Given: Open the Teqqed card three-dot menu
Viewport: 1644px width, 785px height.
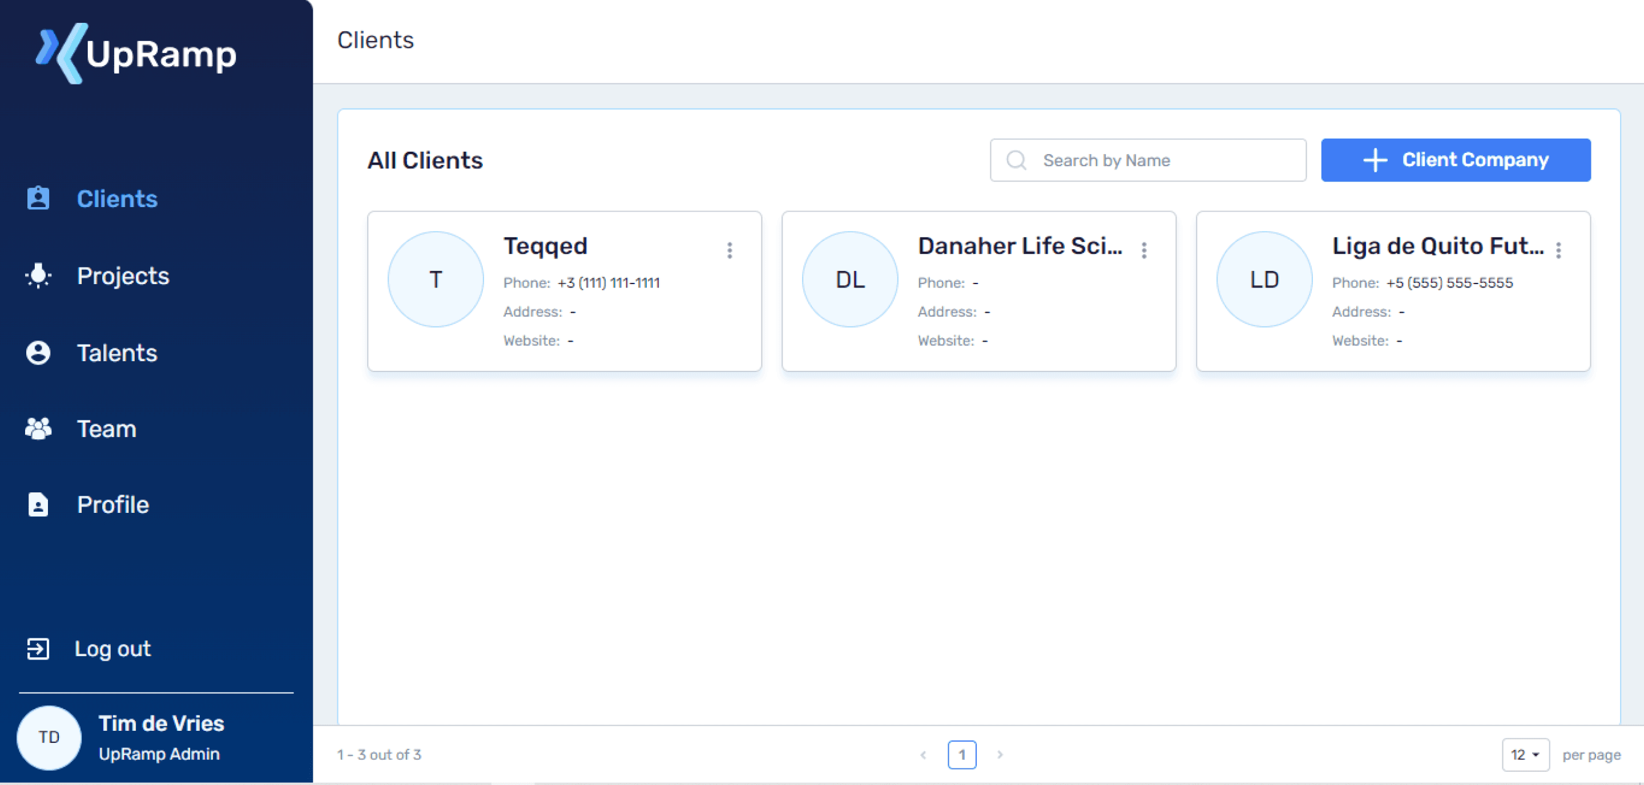Looking at the screenshot, I should [x=730, y=250].
